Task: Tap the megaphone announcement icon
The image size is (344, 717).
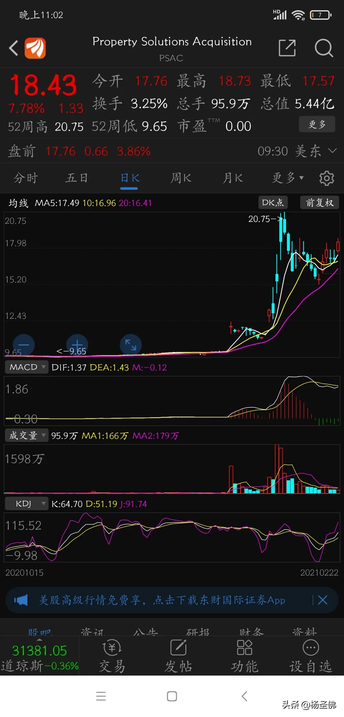Action: [x=21, y=600]
